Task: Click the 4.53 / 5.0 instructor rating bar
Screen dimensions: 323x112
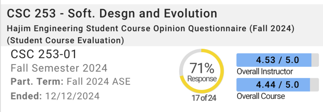Action: tap(274, 60)
